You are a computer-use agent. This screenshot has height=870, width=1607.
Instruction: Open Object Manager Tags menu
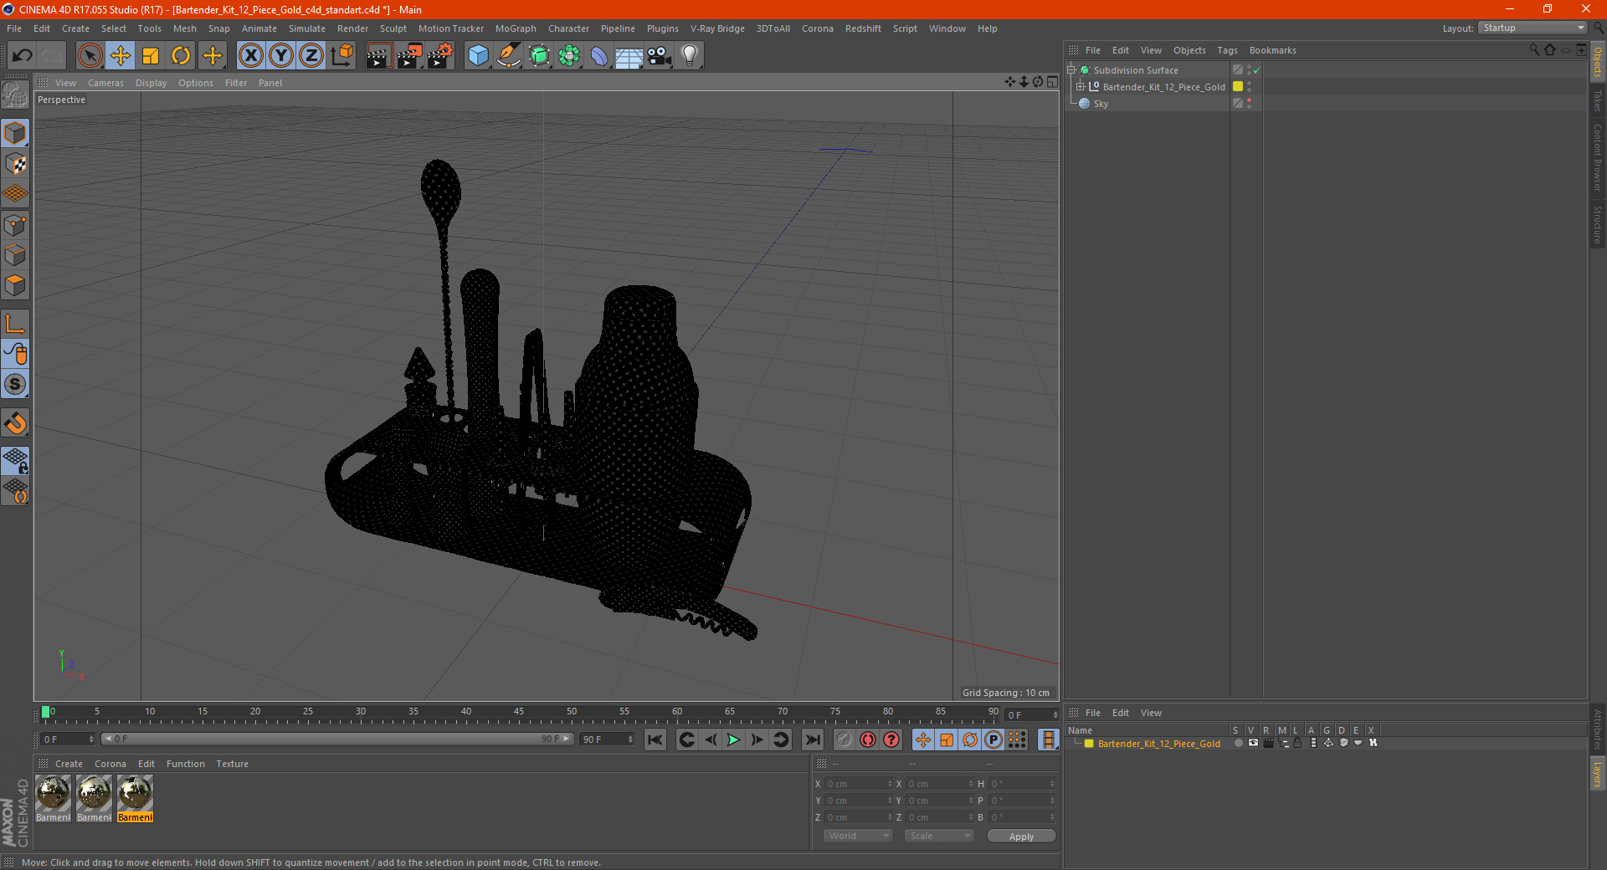pos(1227,50)
